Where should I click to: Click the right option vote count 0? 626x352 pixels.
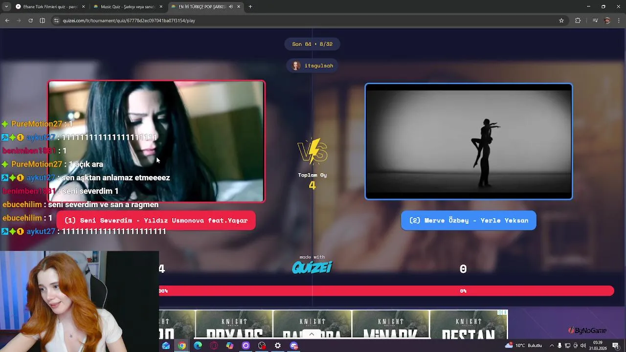(x=463, y=269)
